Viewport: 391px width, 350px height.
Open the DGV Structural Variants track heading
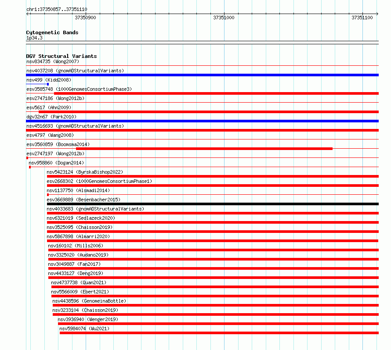coord(62,56)
